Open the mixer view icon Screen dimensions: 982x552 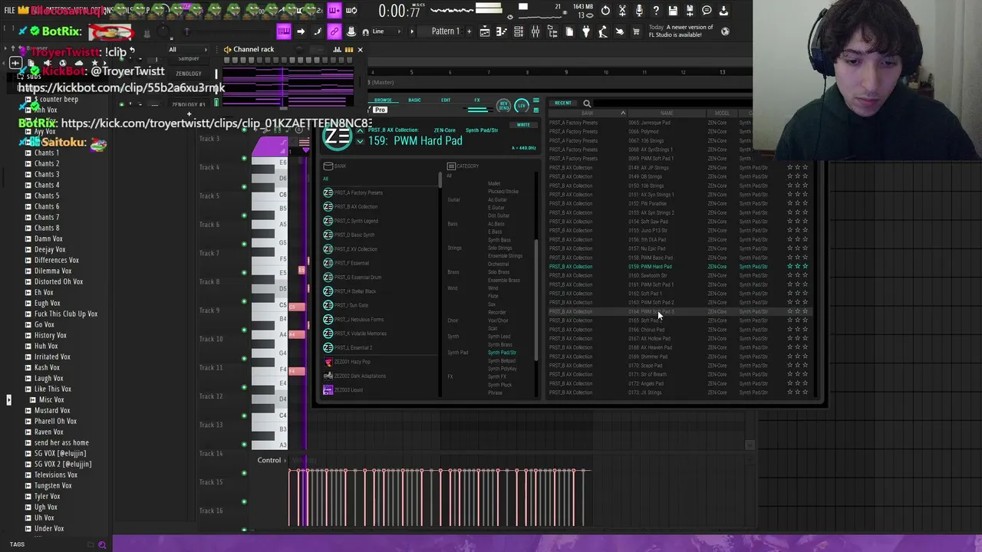535,31
